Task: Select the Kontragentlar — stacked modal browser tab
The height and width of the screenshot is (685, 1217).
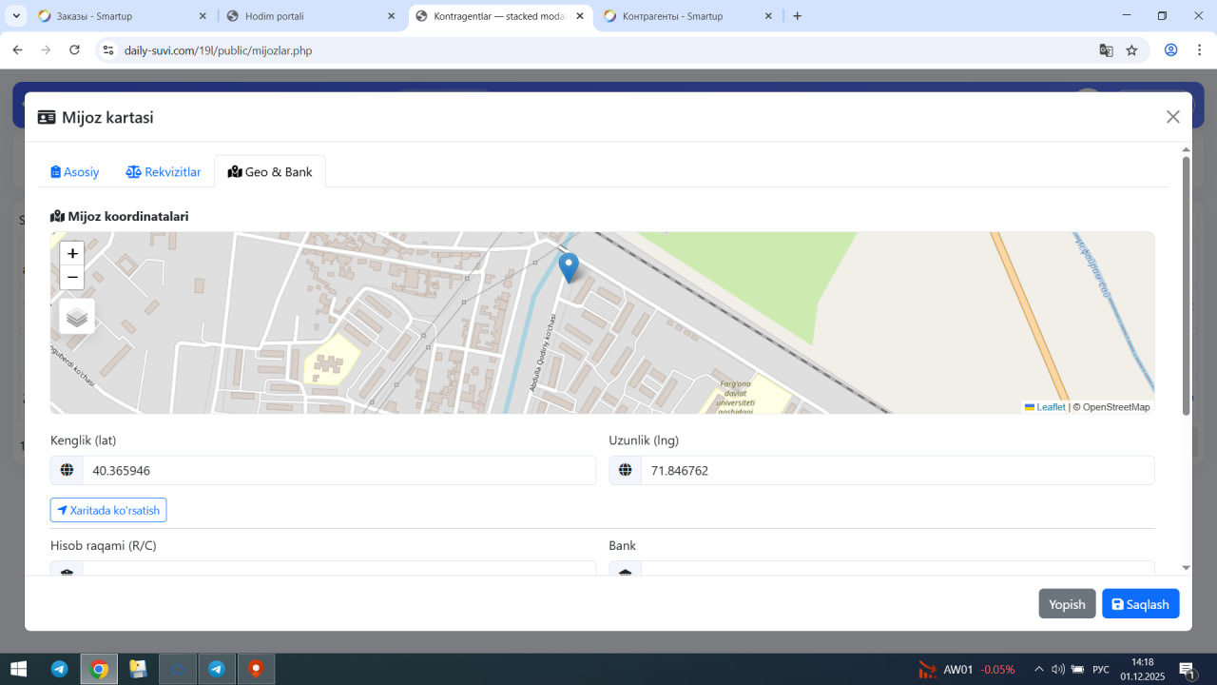Action: click(x=499, y=16)
